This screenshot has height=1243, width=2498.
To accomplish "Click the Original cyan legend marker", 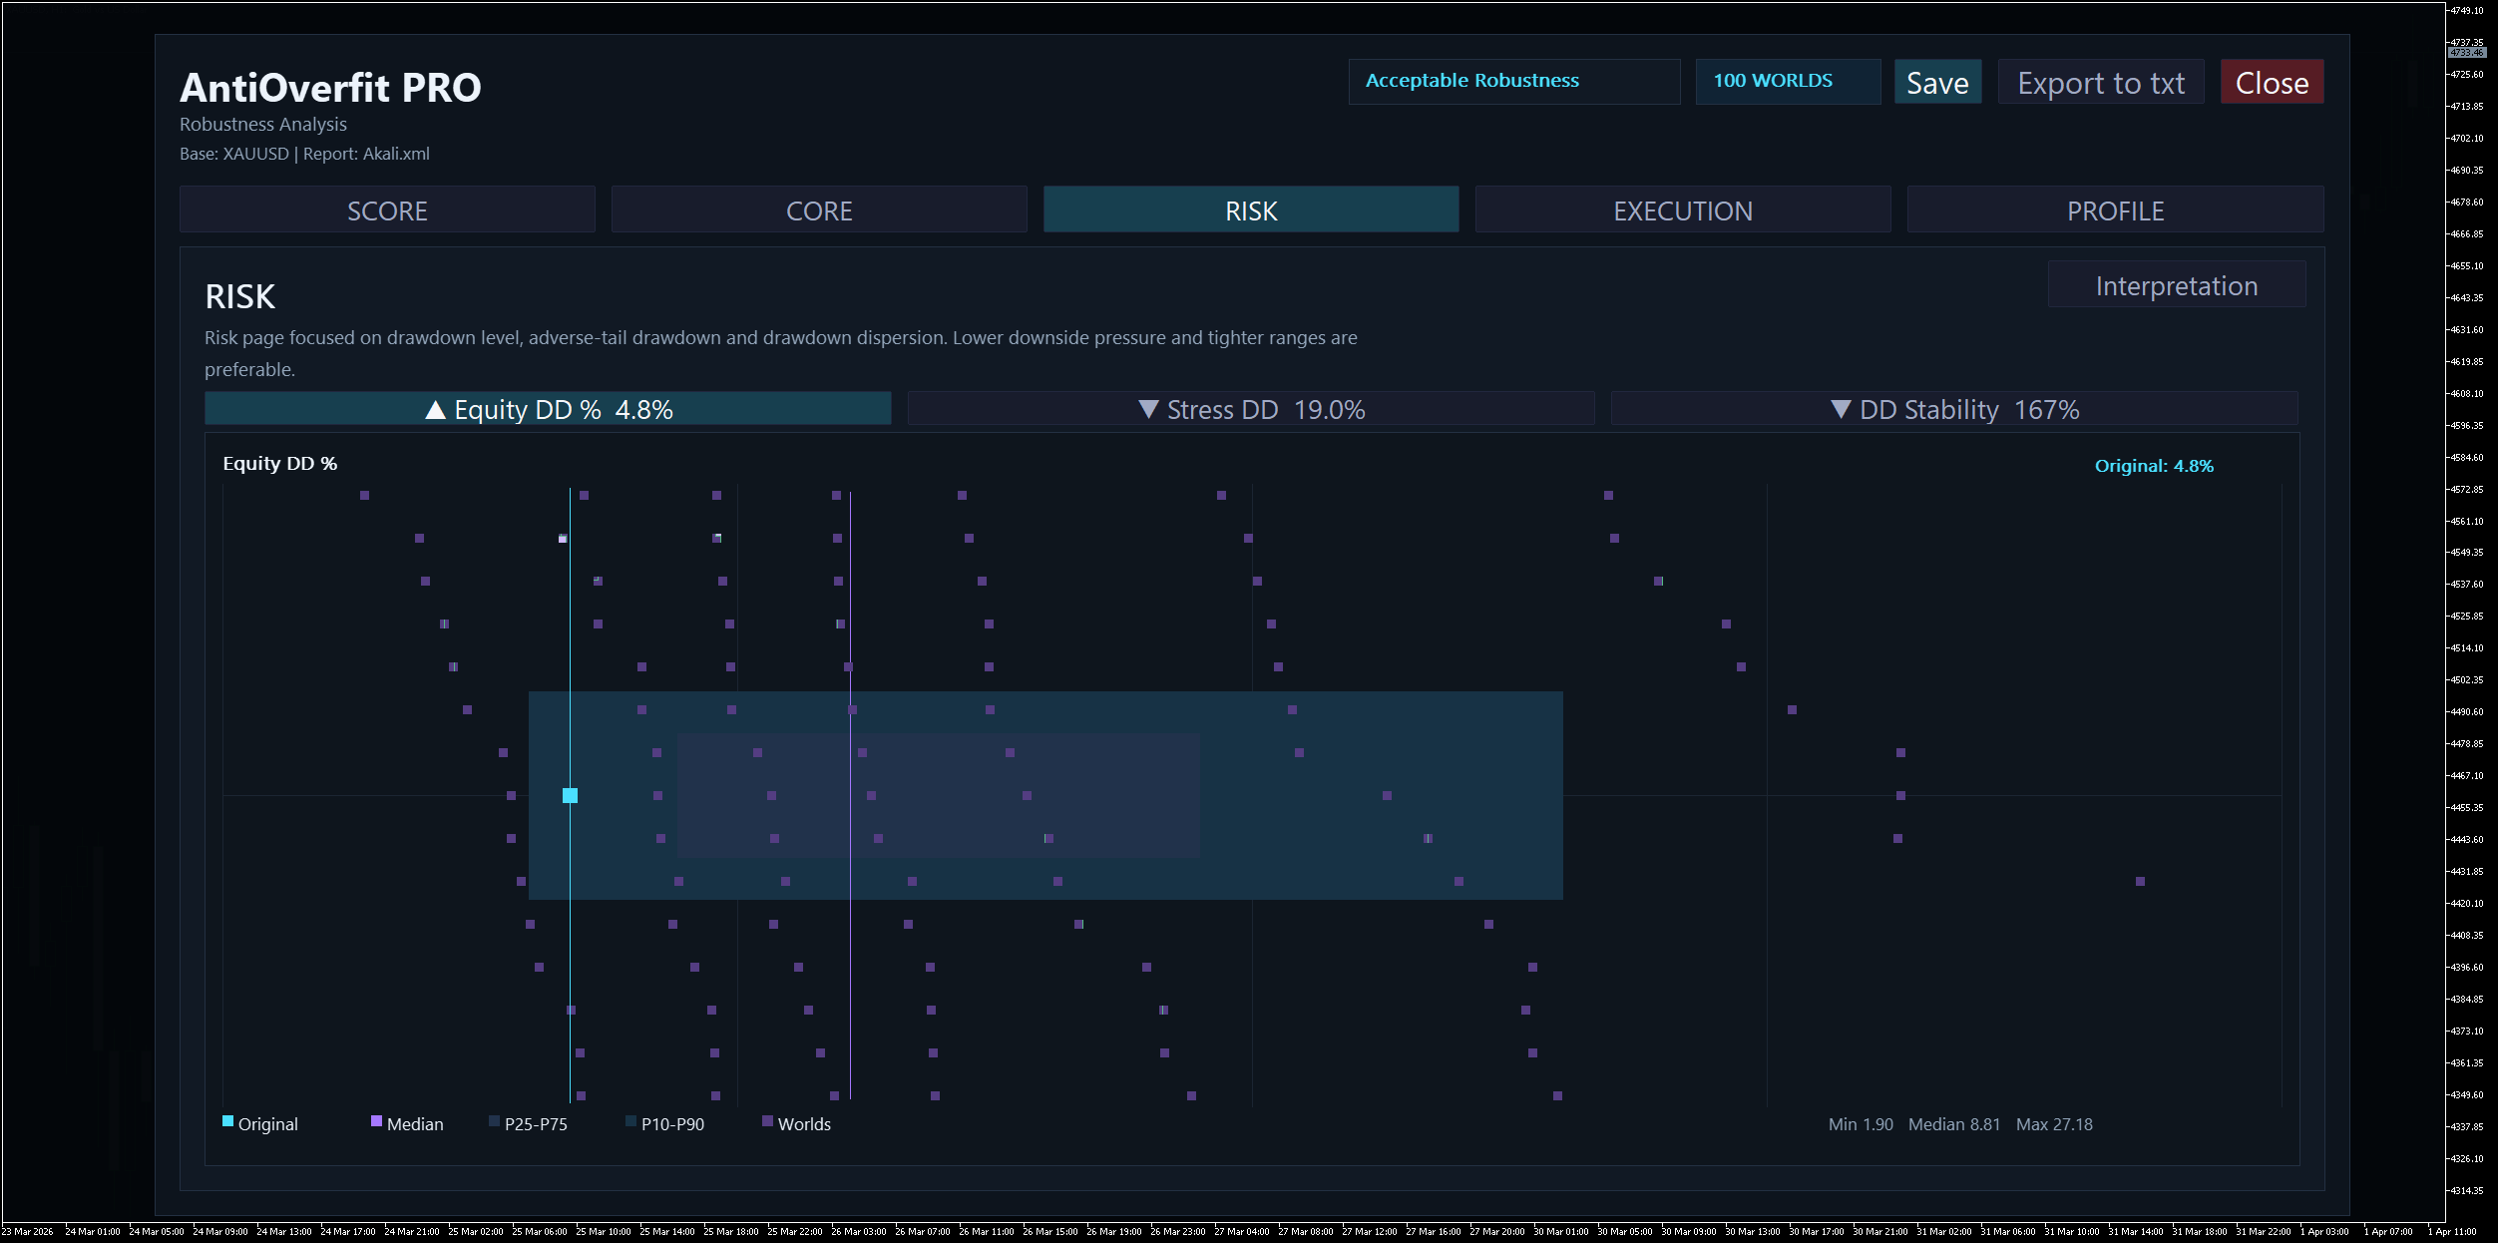I will (x=227, y=1121).
